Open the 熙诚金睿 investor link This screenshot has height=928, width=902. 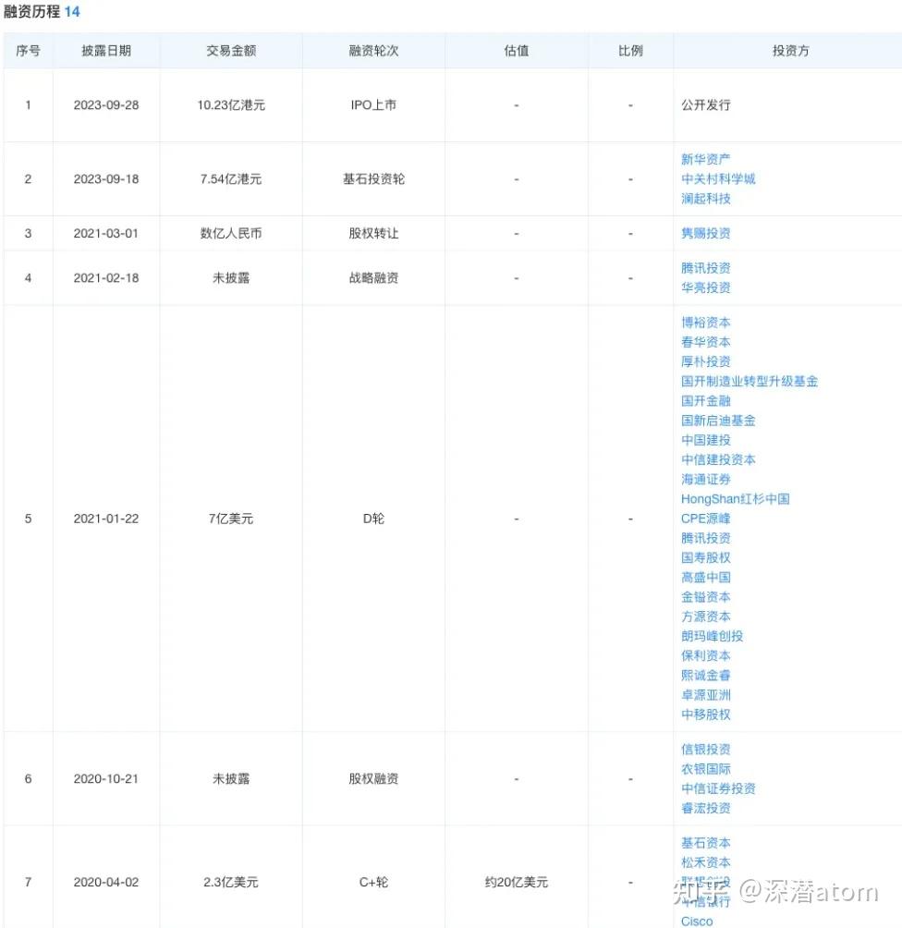[705, 675]
